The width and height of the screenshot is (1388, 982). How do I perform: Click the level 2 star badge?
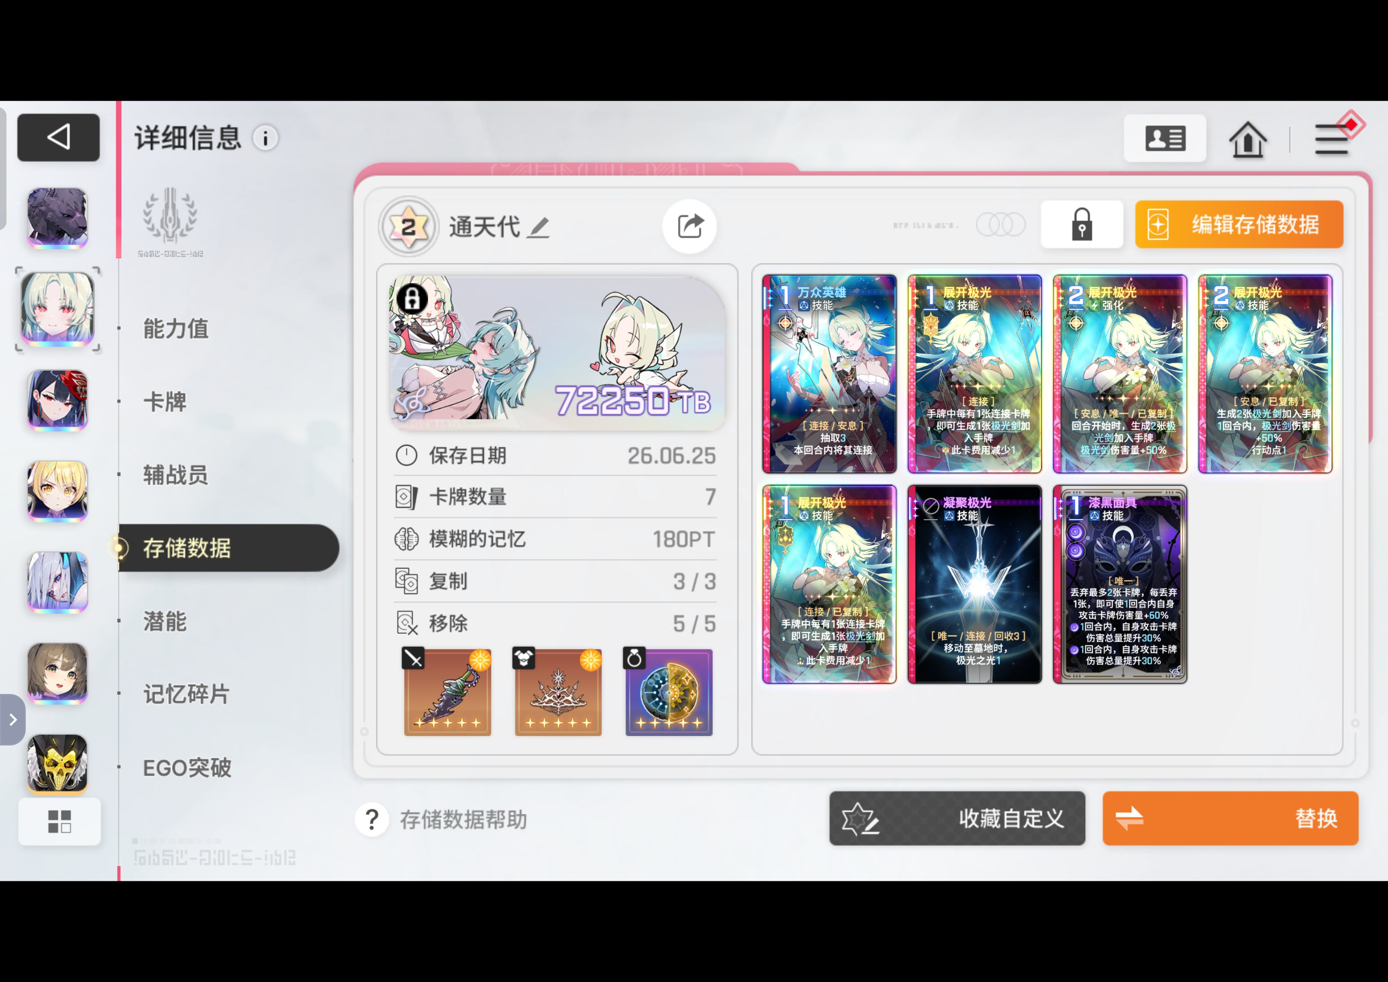click(408, 227)
